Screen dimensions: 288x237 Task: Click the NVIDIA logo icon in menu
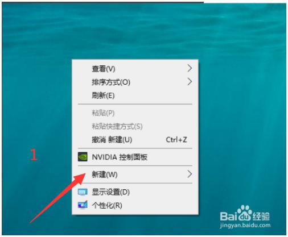(x=83, y=157)
